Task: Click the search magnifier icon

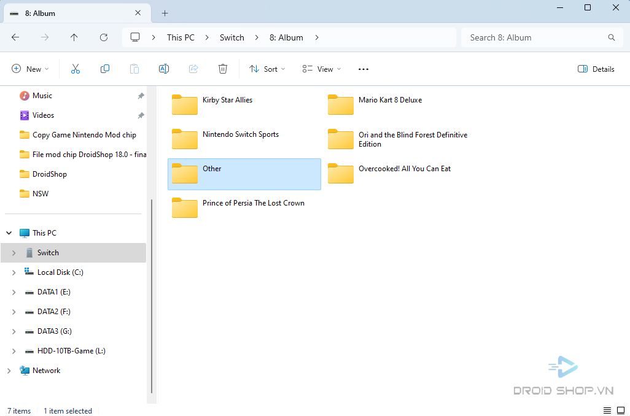Action: point(612,37)
